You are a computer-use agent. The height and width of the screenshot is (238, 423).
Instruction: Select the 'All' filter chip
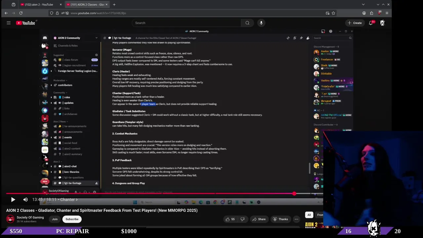pos(309,215)
